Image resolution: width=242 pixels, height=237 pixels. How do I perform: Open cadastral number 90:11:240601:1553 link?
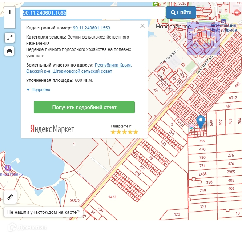[91, 28]
